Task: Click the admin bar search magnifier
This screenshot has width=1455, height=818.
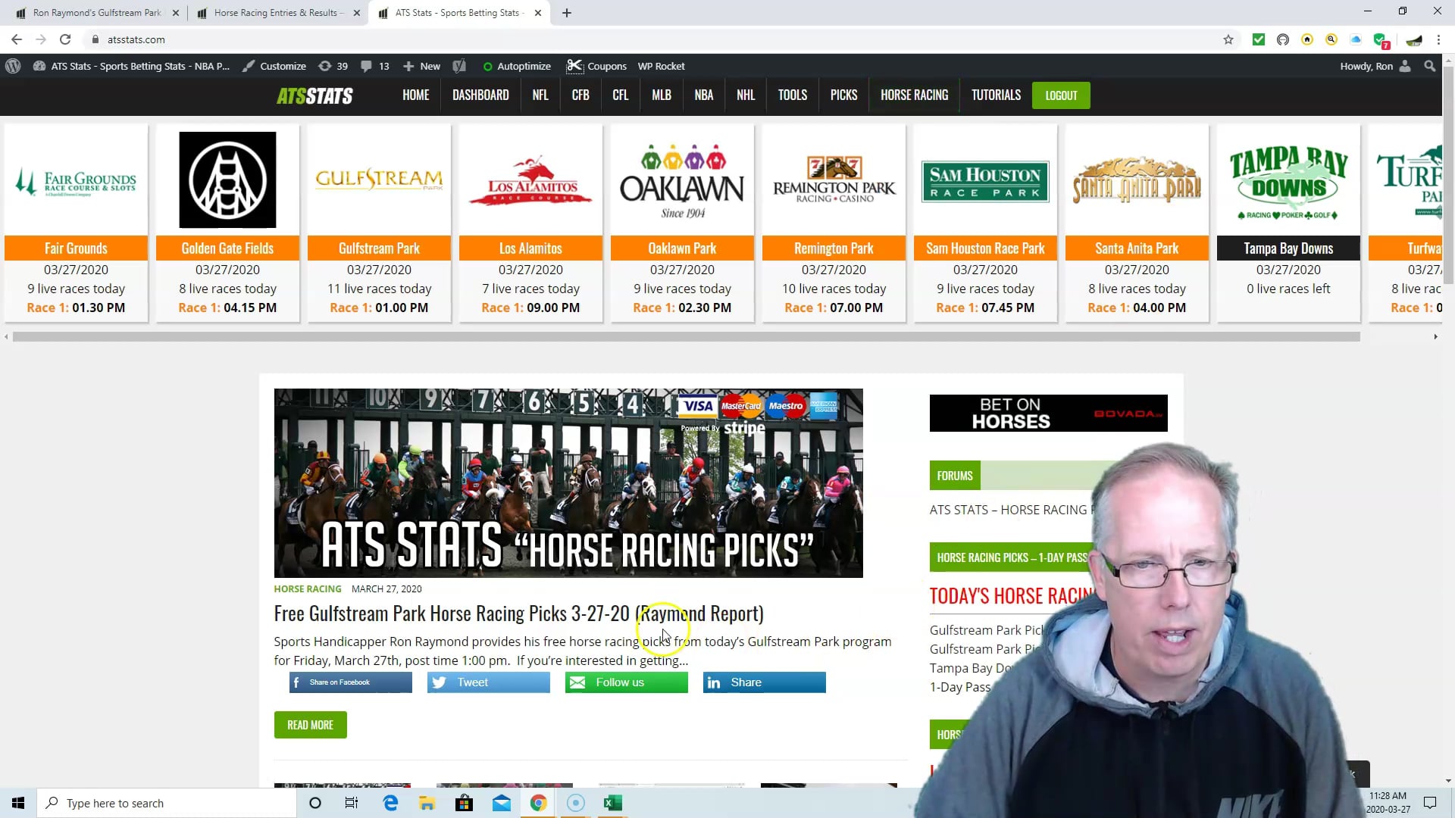Action: pyautogui.click(x=1430, y=66)
